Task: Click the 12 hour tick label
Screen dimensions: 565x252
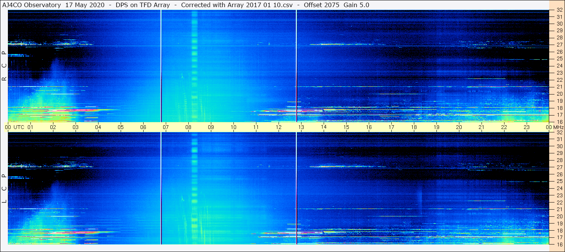Action: [x=279, y=127]
